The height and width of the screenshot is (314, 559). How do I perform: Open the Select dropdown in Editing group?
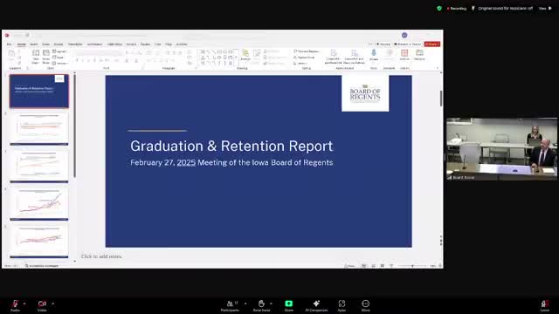[x=300, y=63]
